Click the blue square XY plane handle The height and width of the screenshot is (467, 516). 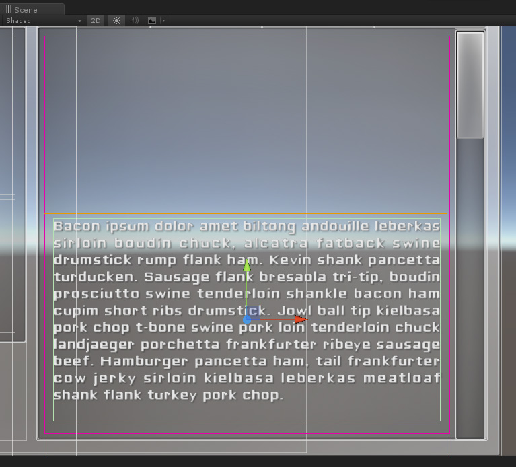[254, 312]
